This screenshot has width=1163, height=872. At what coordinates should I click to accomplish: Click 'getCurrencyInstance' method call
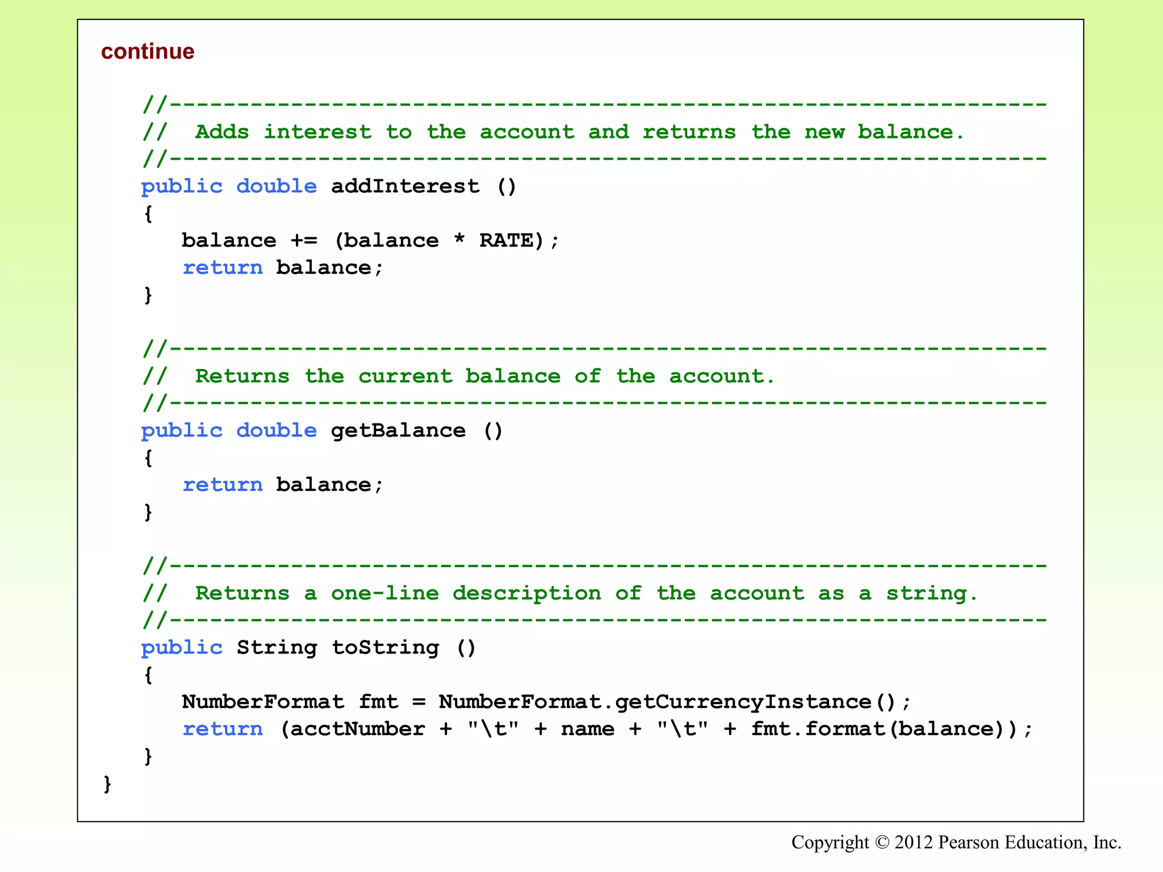click(x=743, y=702)
